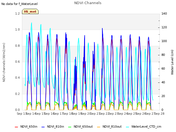Image resolution: width=176 pixels, height=132 pixels.
Task: Click the Sep 13 x-axis date label
Action: click(21, 114)
